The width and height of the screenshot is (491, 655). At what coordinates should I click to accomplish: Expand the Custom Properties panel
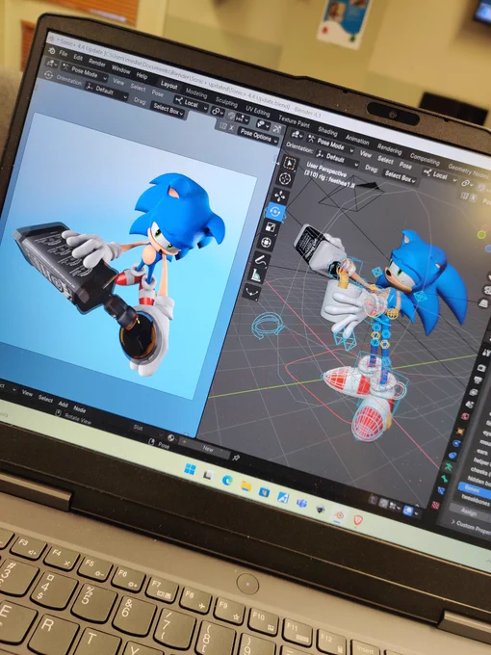point(470,526)
